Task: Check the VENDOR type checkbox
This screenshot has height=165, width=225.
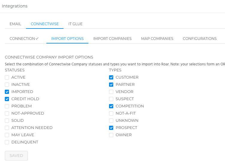Action: pyautogui.click(x=111, y=92)
